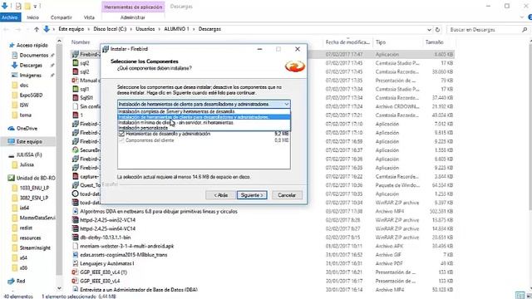Select GGP_IEEE_830_vL4 (1) presentation icon
This screenshot has height=299, width=532.
tap(76, 272)
